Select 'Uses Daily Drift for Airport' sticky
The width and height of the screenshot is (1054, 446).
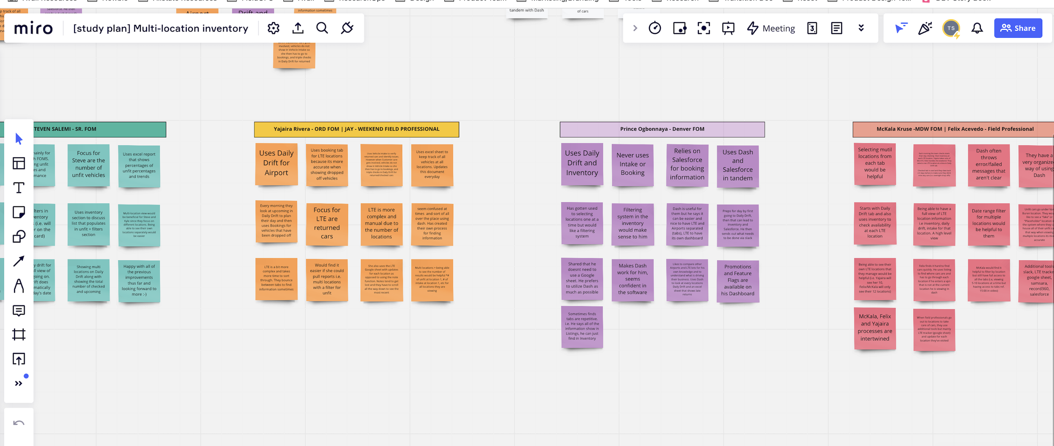point(276,164)
